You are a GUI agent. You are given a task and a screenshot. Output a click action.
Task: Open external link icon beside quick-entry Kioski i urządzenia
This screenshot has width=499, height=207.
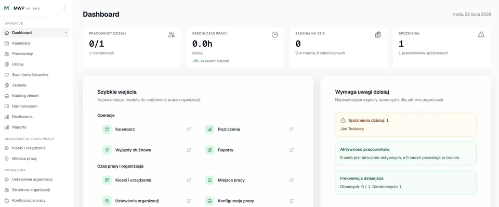click(189, 180)
